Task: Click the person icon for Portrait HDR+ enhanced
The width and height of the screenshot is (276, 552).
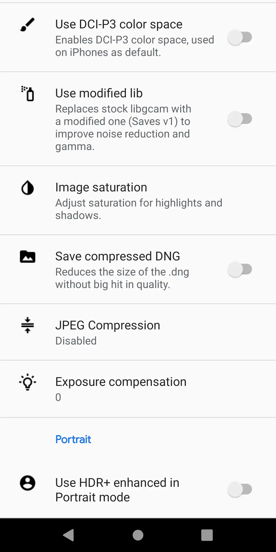Action: tap(28, 483)
